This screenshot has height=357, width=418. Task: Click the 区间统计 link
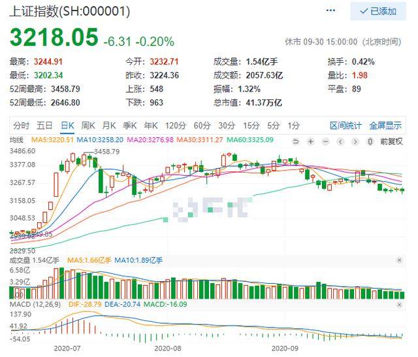(x=346, y=126)
